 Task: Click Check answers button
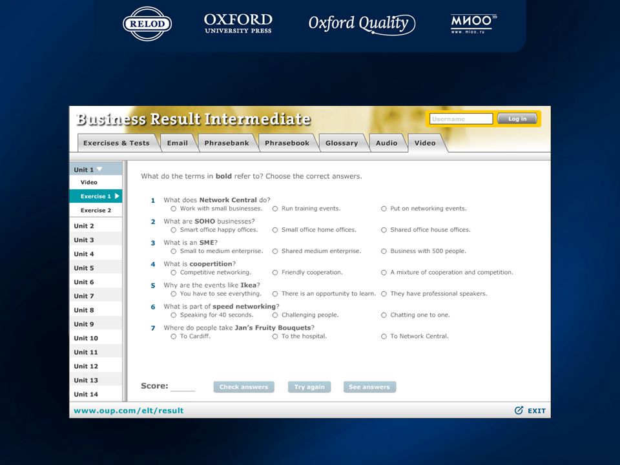pos(243,387)
